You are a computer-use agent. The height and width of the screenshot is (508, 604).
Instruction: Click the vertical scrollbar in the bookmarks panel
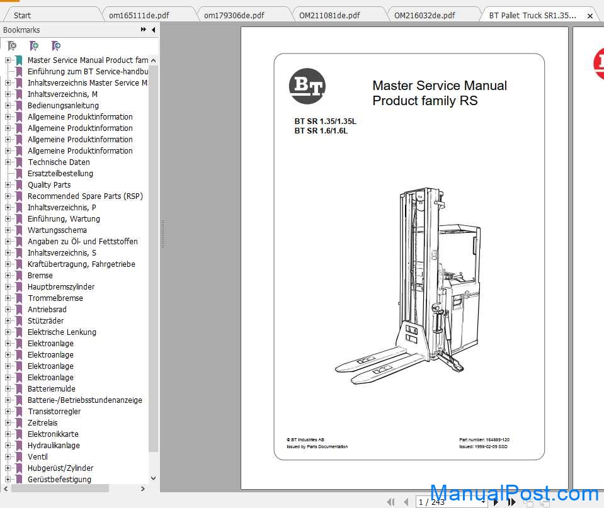pos(153,258)
